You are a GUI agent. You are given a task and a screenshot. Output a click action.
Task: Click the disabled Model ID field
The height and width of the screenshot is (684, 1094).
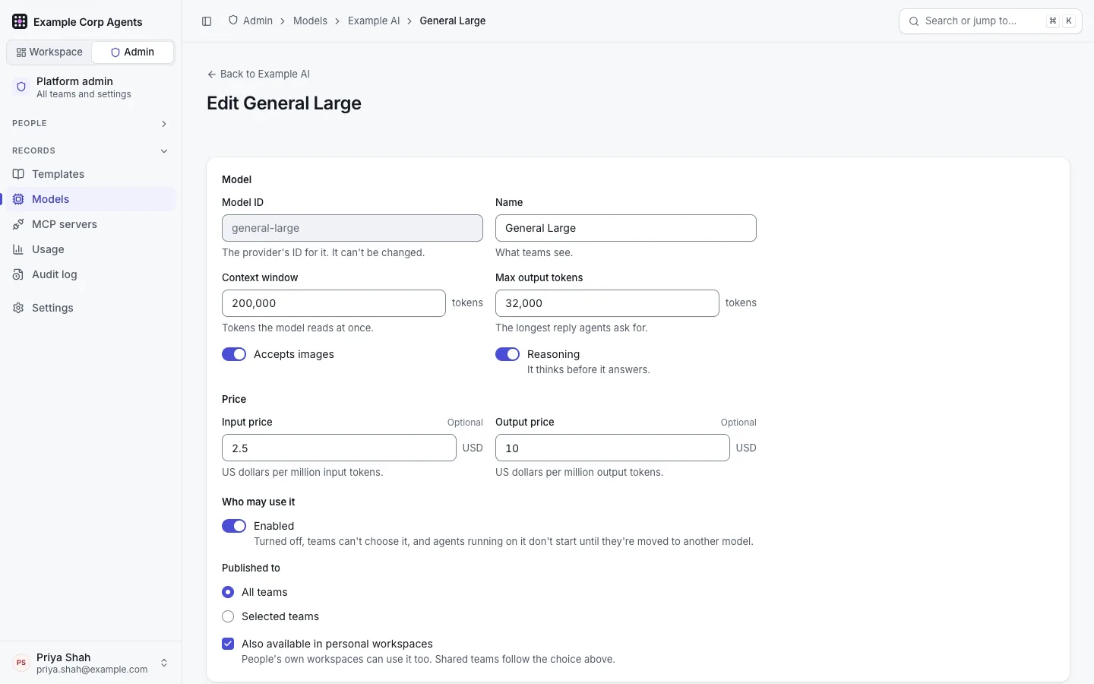coord(353,228)
